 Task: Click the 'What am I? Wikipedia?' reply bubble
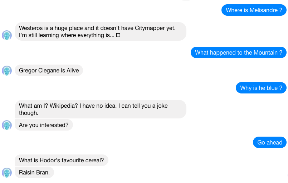[x=101, y=109]
